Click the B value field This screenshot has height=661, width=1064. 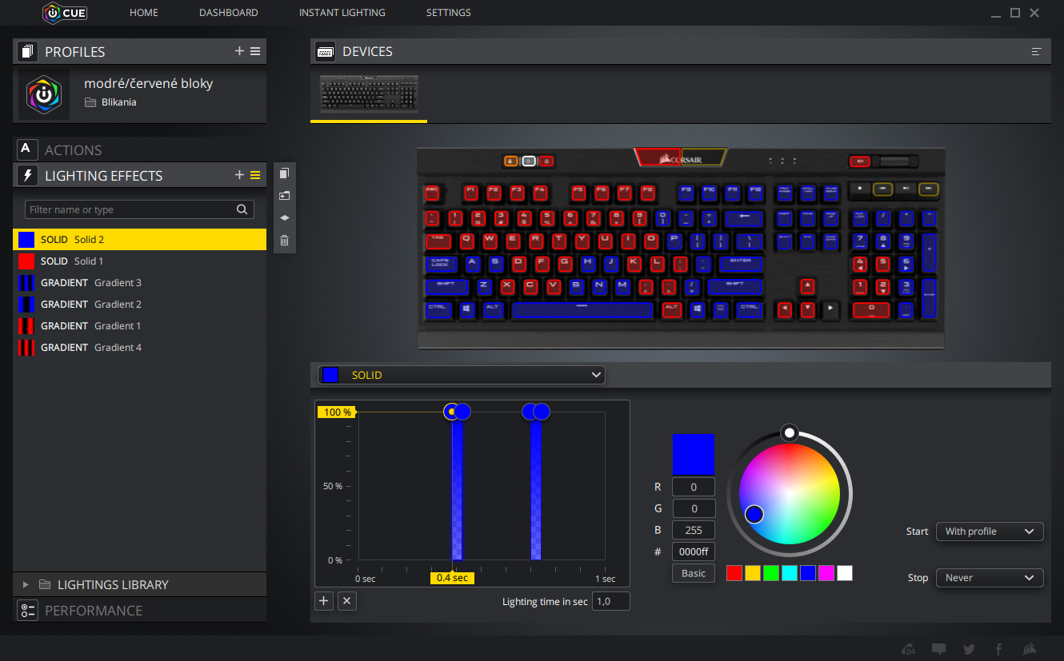pyautogui.click(x=694, y=530)
